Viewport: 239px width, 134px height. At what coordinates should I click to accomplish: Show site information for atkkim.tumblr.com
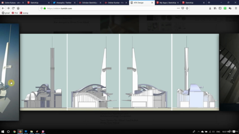coord(41,8)
